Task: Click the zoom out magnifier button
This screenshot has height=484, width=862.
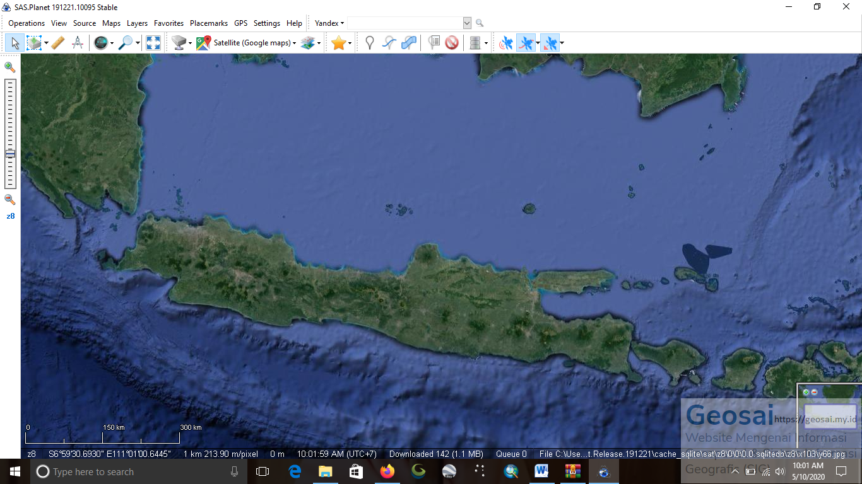Action: pos(9,199)
